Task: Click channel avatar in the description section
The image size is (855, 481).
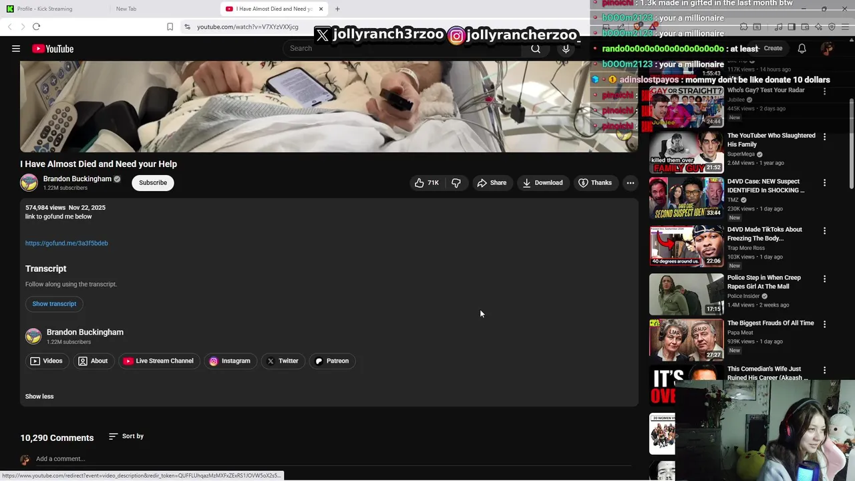Action: [x=33, y=336]
